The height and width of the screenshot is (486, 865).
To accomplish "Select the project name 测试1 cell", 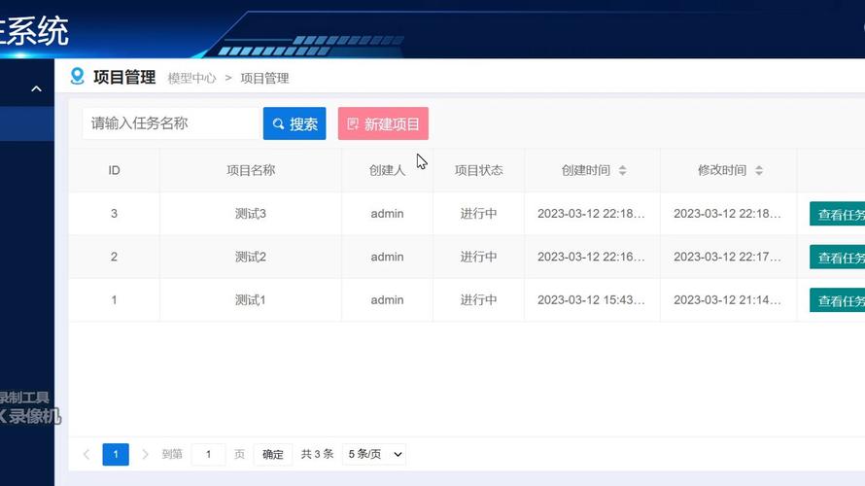I will 251,299.
